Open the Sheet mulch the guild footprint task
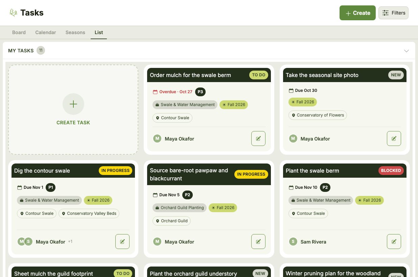 [x=53, y=274]
